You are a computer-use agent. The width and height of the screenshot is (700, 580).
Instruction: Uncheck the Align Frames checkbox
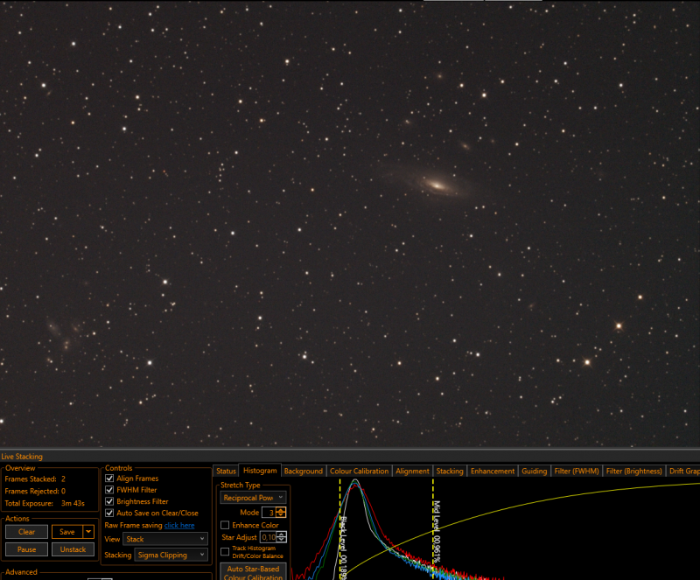(x=109, y=479)
